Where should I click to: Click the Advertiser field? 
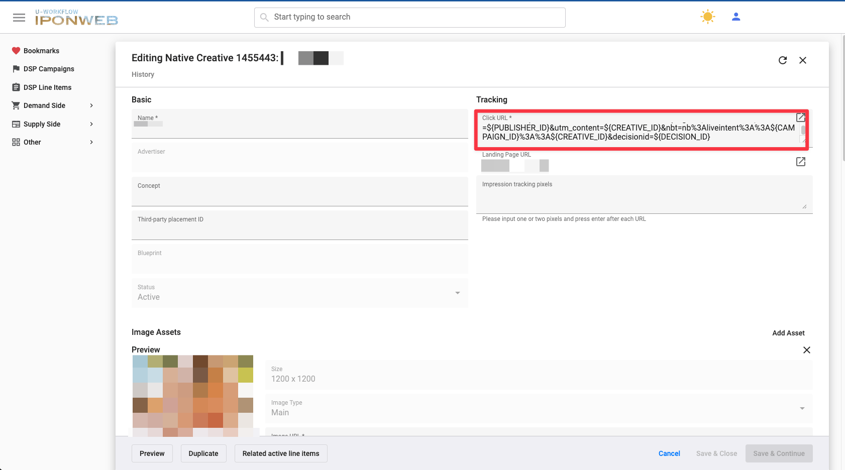(300, 158)
